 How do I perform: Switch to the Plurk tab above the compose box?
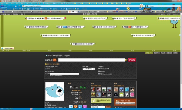[x=49, y=55]
